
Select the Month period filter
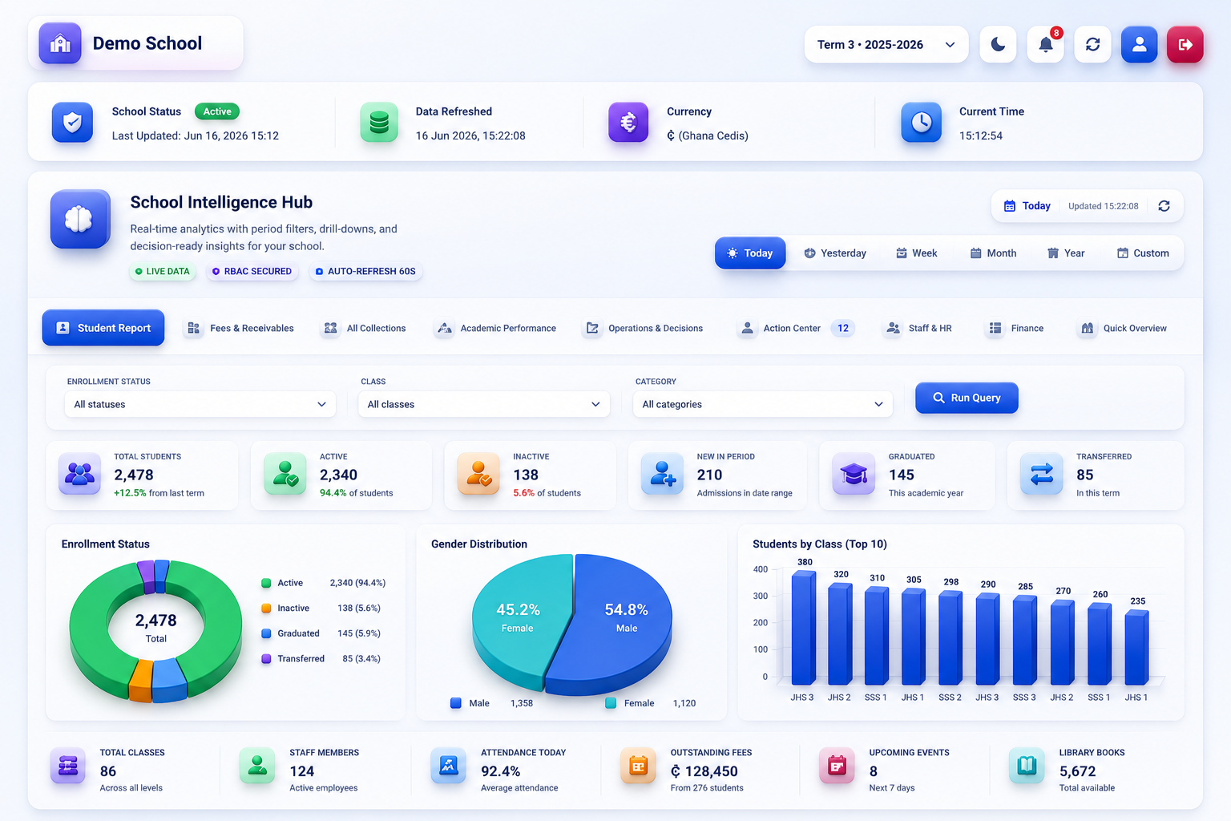pos(994,253)
